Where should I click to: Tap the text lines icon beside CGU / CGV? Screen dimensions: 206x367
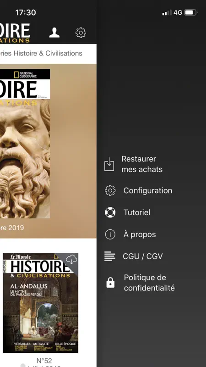coord(110,256)
